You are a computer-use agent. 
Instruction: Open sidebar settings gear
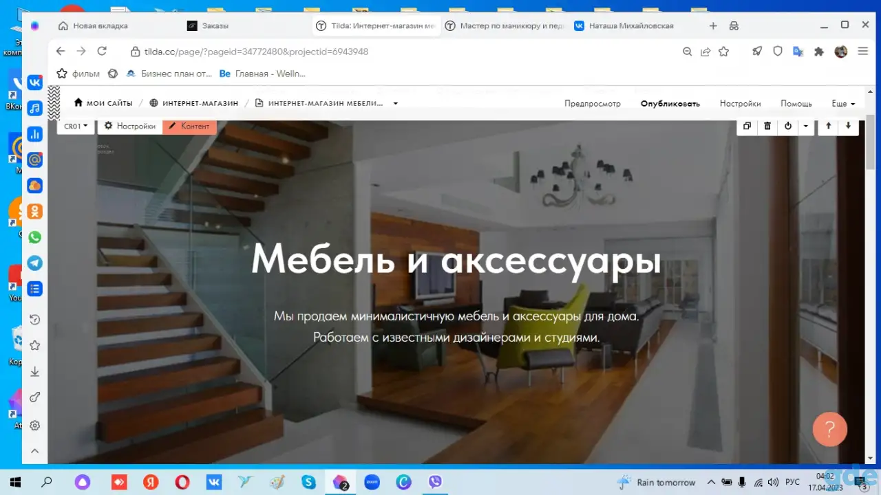click(34, 426)
